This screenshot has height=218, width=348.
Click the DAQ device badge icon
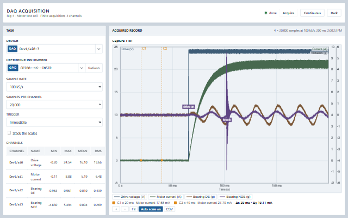click(13, 49)
